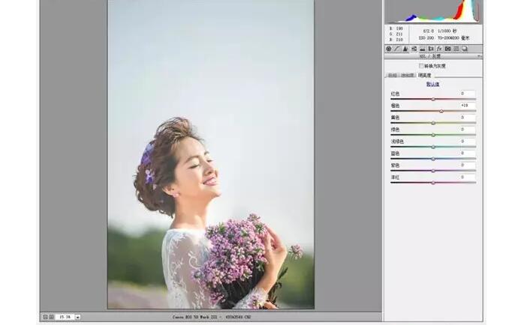Expand the HSL panel flyout menu
This screenshot has height=325, width=524.
coord(479,56)
